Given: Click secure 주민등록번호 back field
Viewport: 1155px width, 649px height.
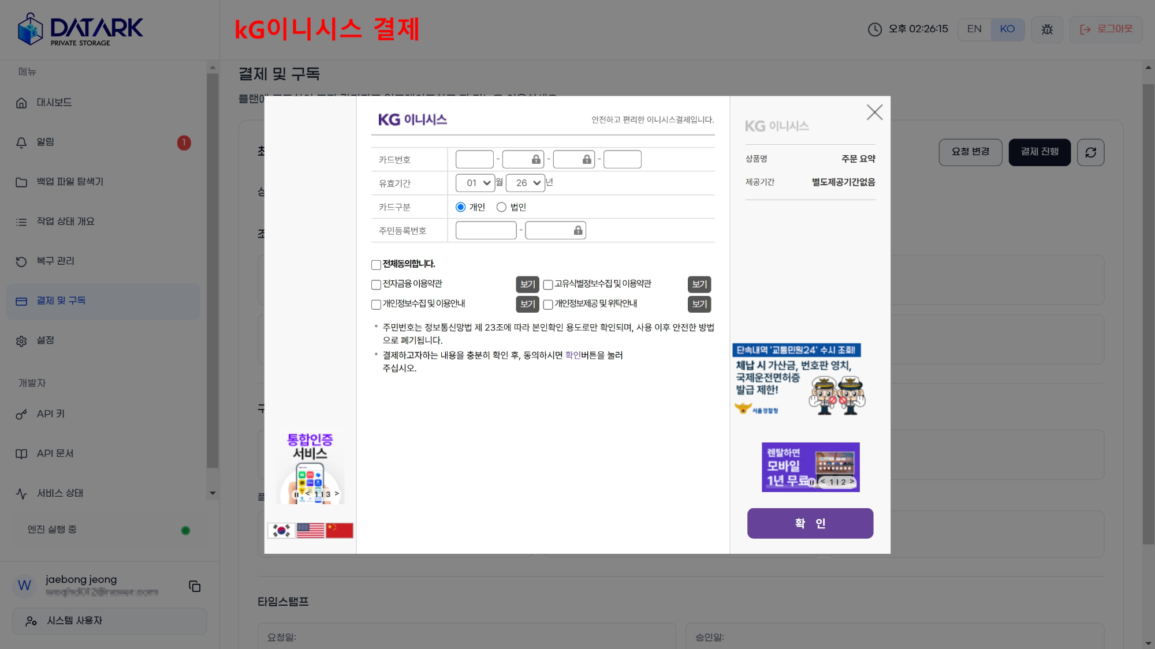Looking at the screenshot, I should coord(556,231).
